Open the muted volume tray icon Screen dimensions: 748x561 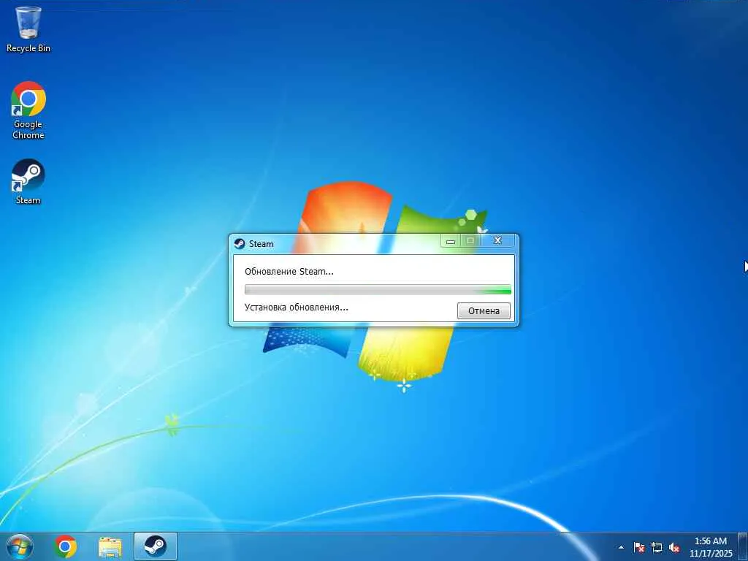674,547
